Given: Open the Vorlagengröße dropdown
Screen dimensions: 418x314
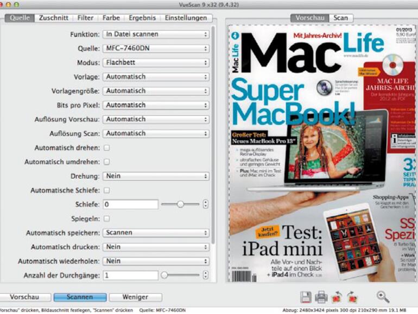Looking at the screenshot, I should point(156,91).
